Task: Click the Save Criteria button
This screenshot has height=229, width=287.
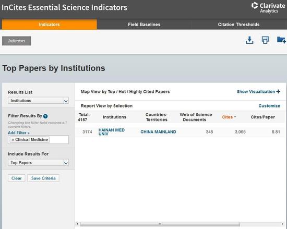Action: pyautogui.click(x=43, y=178)
